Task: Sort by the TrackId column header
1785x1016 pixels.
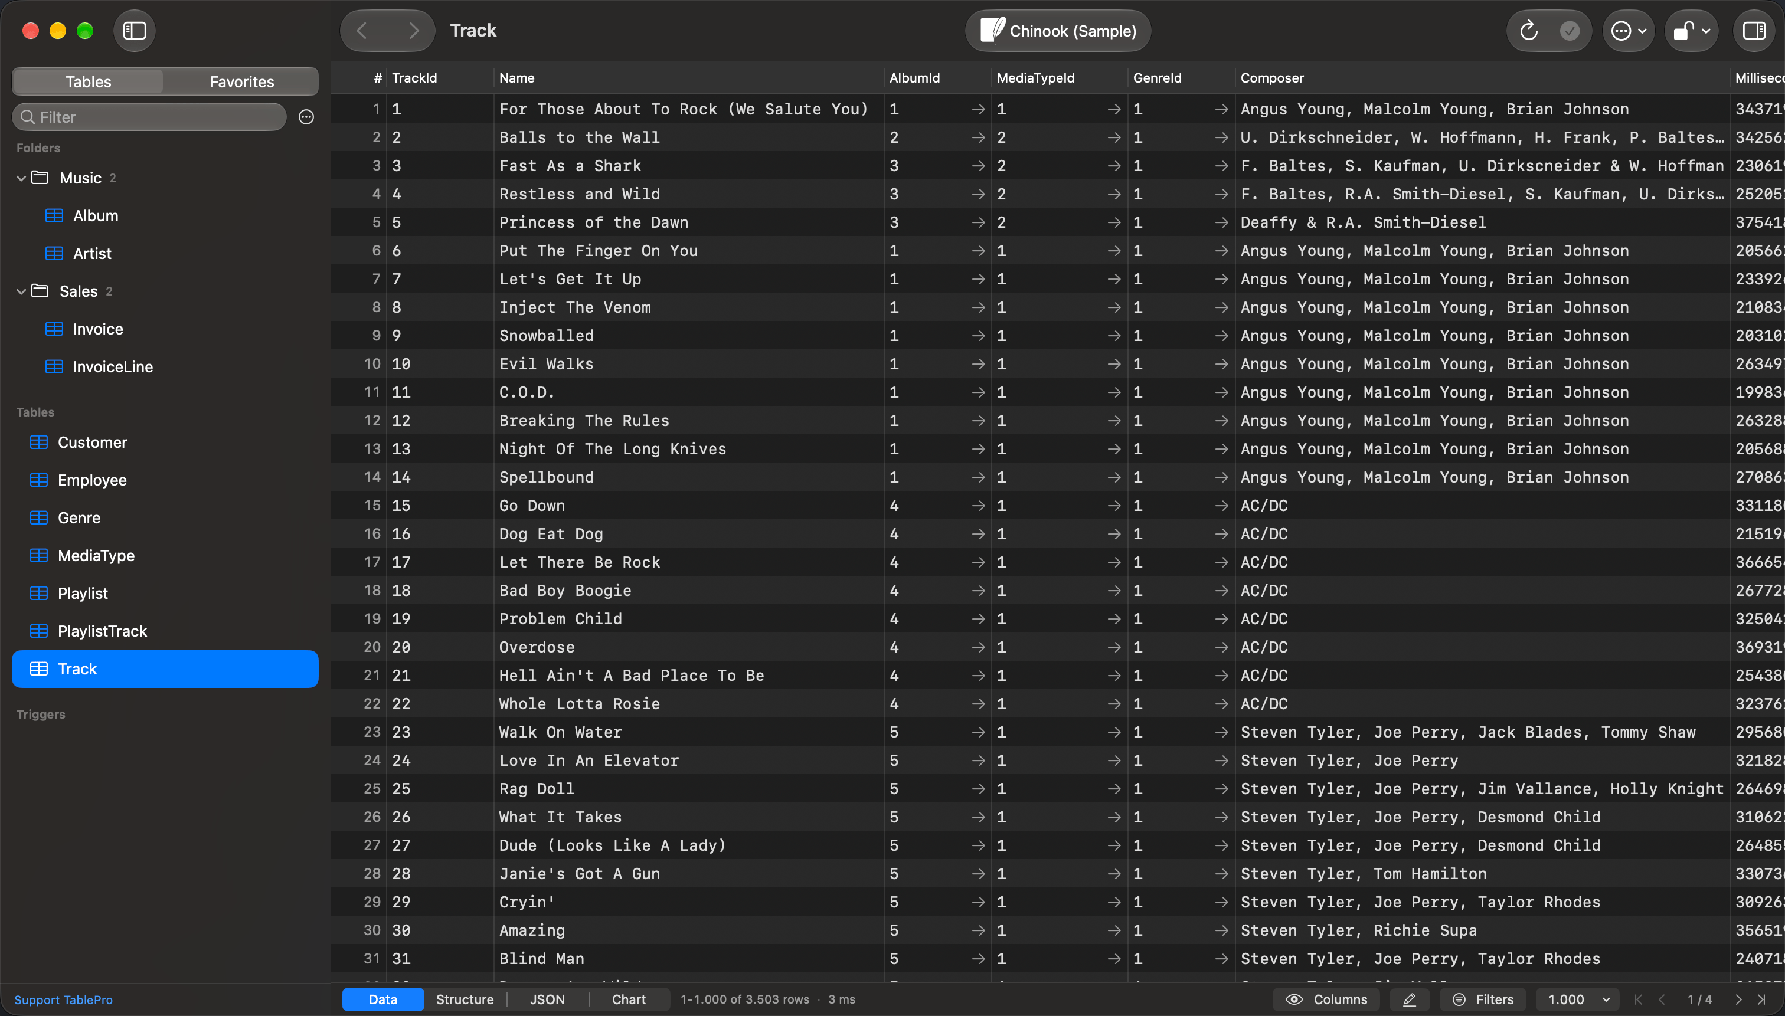Action: [440, 78]
